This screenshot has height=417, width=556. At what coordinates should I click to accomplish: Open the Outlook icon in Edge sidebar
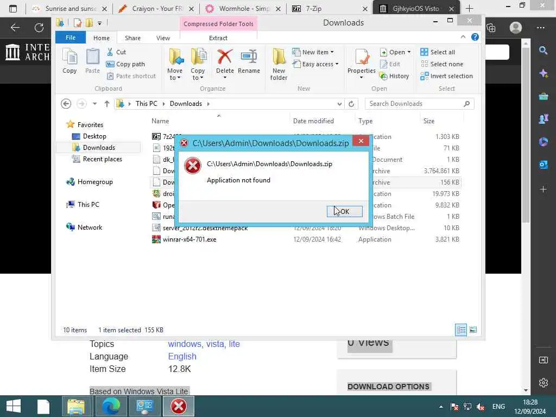pos(543,165)
